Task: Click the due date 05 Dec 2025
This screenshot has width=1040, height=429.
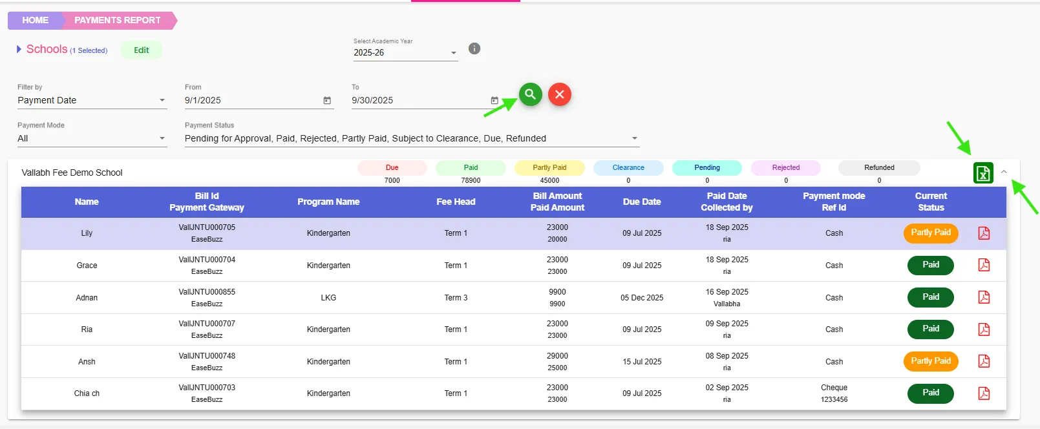Action: pos(642,298)
